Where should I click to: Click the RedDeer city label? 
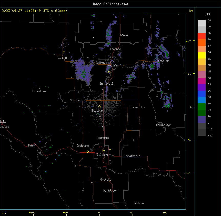coord(113,65)
